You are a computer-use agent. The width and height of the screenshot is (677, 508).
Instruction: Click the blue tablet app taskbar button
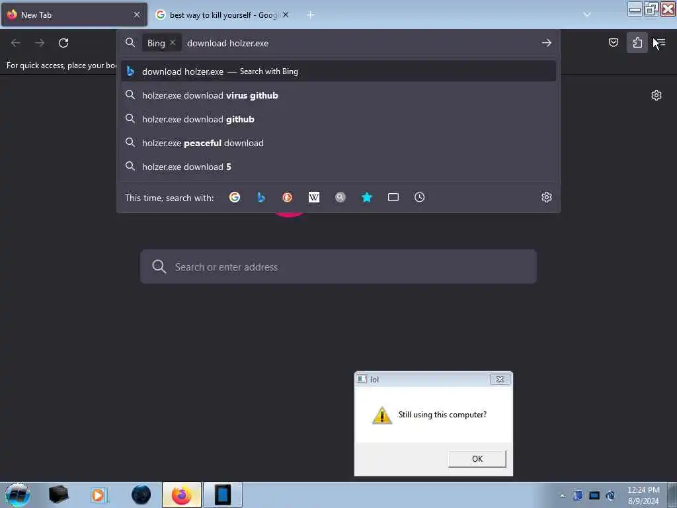coord(223,495)
